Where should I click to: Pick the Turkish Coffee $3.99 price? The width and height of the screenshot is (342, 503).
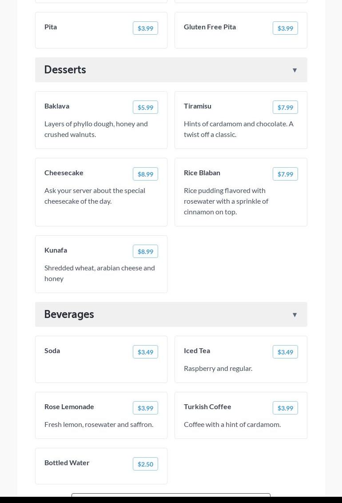point(285,408)
